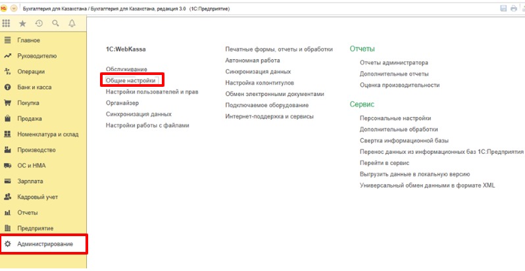Open Оценка производительности link
This screenshot has width=525, height=271.
point(400,85)
